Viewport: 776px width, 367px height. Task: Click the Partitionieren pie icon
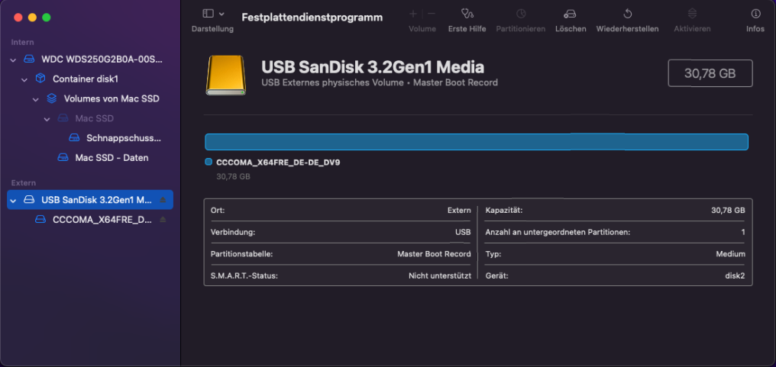(x=521, y=14)
